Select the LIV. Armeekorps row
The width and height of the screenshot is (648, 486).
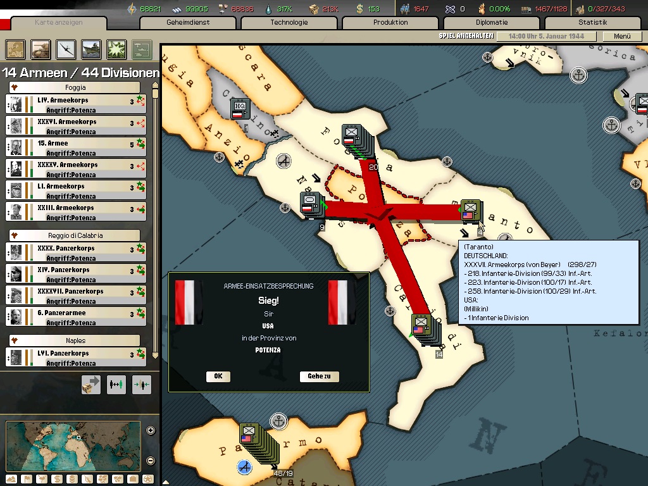76,104
